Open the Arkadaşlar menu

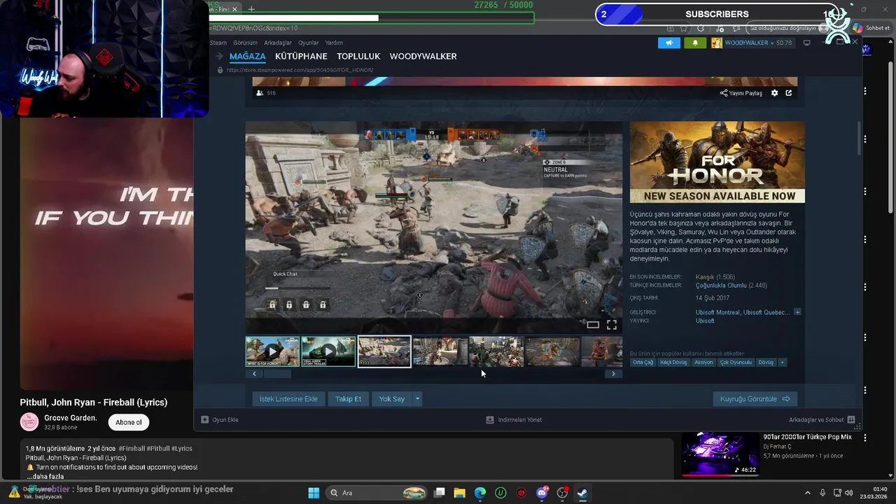point(278,43)
